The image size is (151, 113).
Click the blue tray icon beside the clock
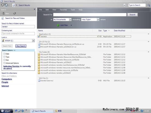[142, 111]
